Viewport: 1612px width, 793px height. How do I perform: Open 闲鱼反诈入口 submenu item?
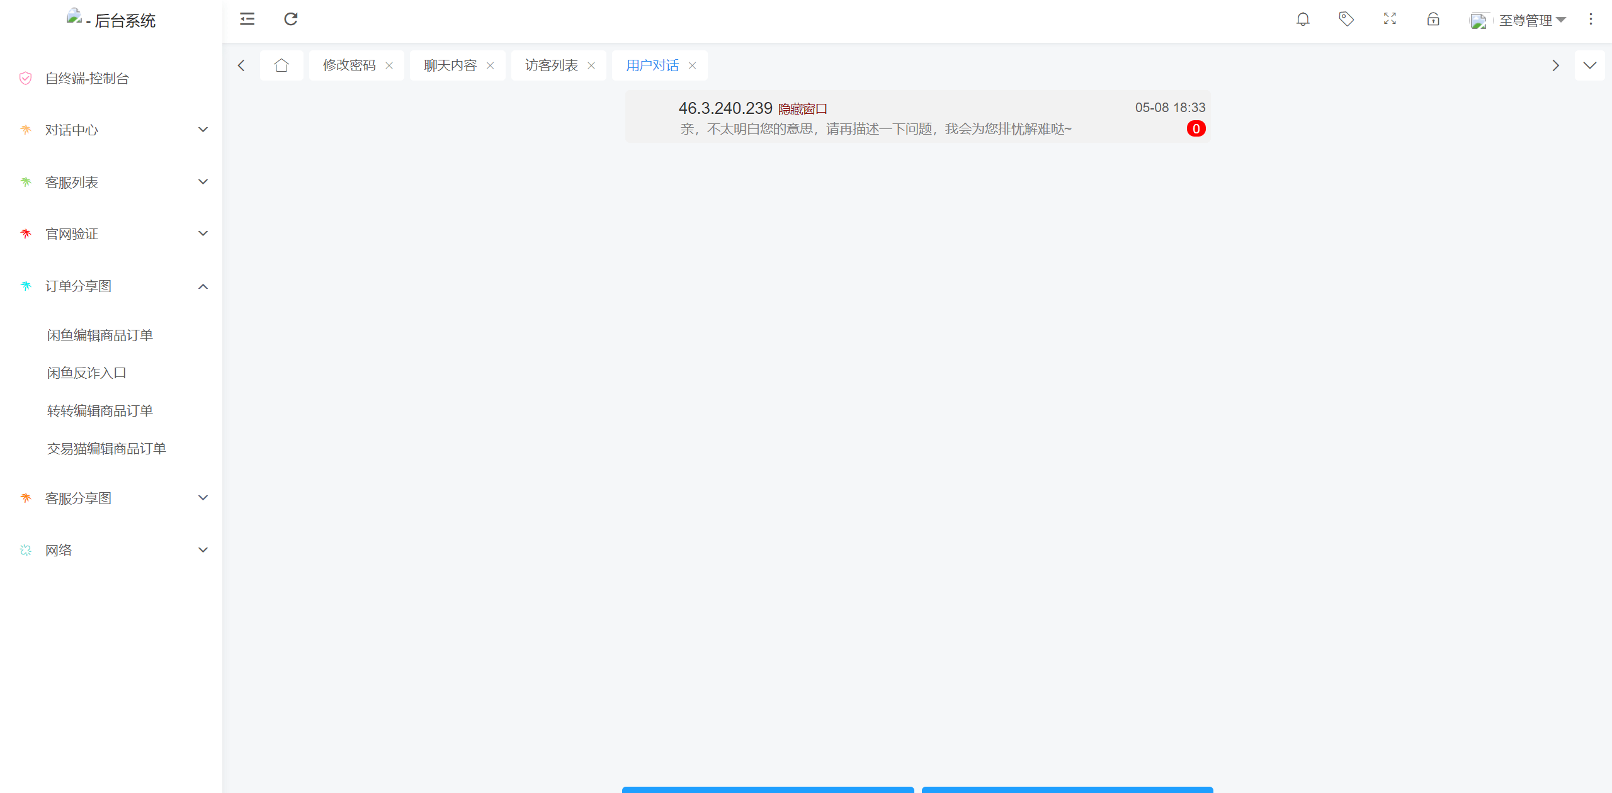pos(87,373)
